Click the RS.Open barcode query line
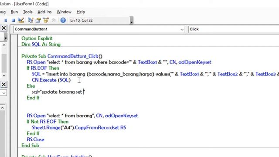This screenshot has height=157, width=279. pos(119,62)
